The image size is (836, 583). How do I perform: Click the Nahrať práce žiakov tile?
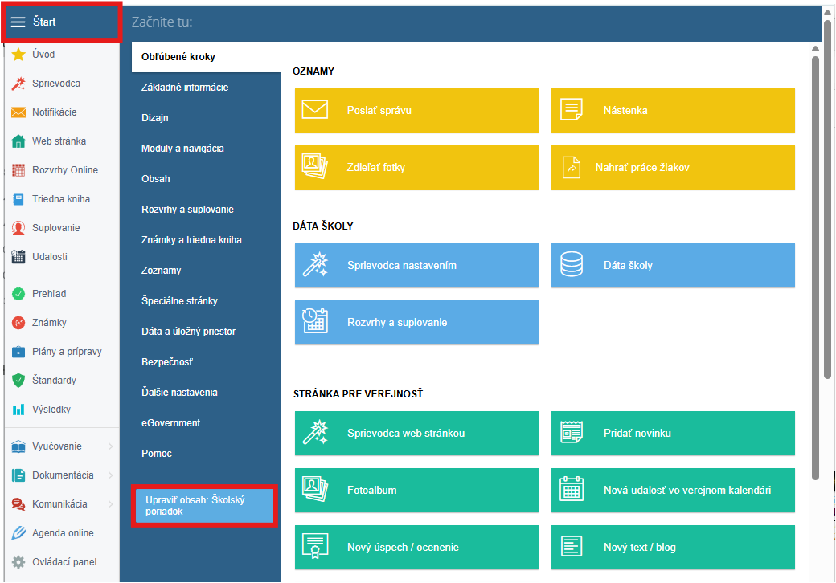[x=673, y=167]
